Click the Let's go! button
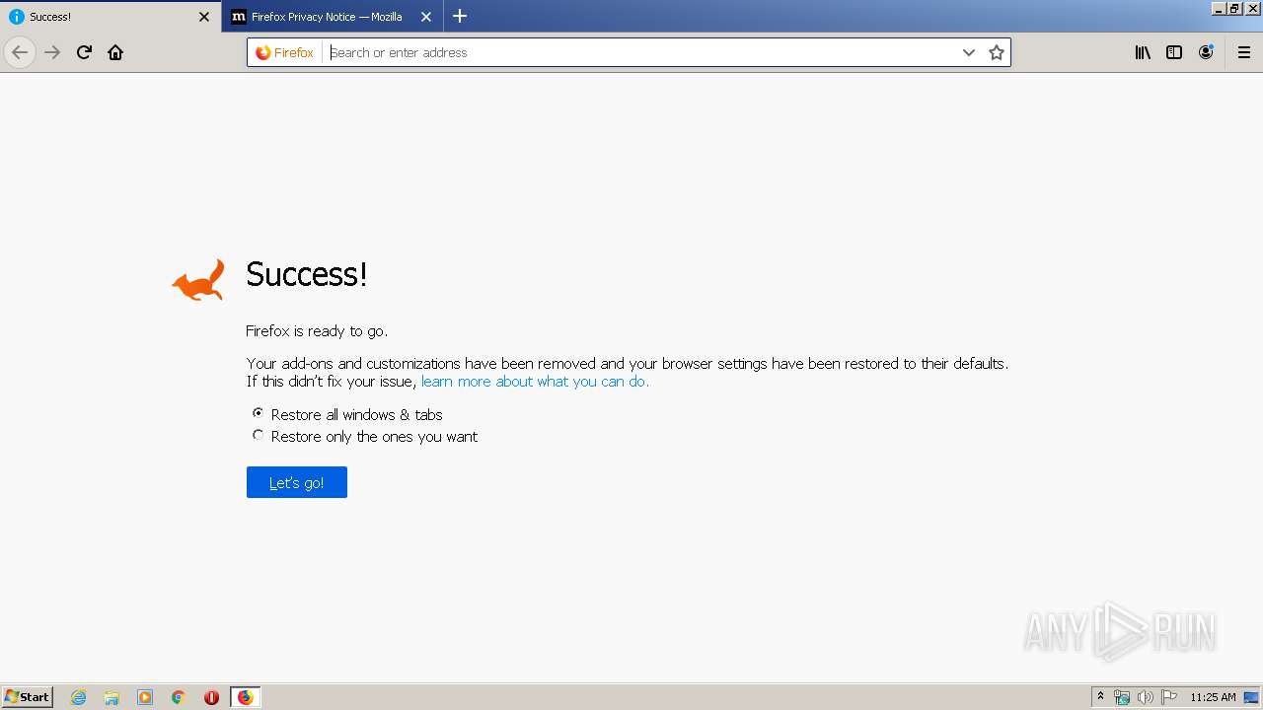Viewport: 1263px width, 710px height. coord(297,482)
